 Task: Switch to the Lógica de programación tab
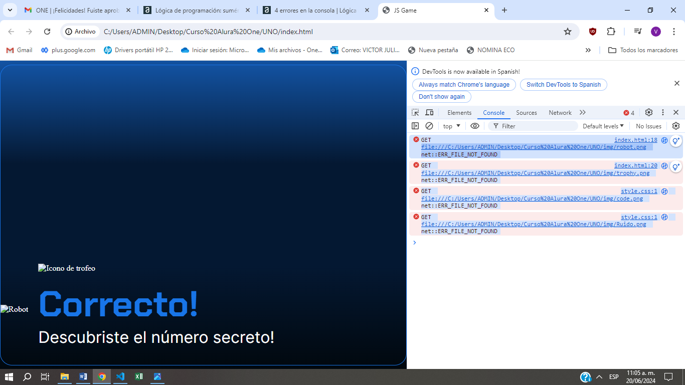click(197, 10)
